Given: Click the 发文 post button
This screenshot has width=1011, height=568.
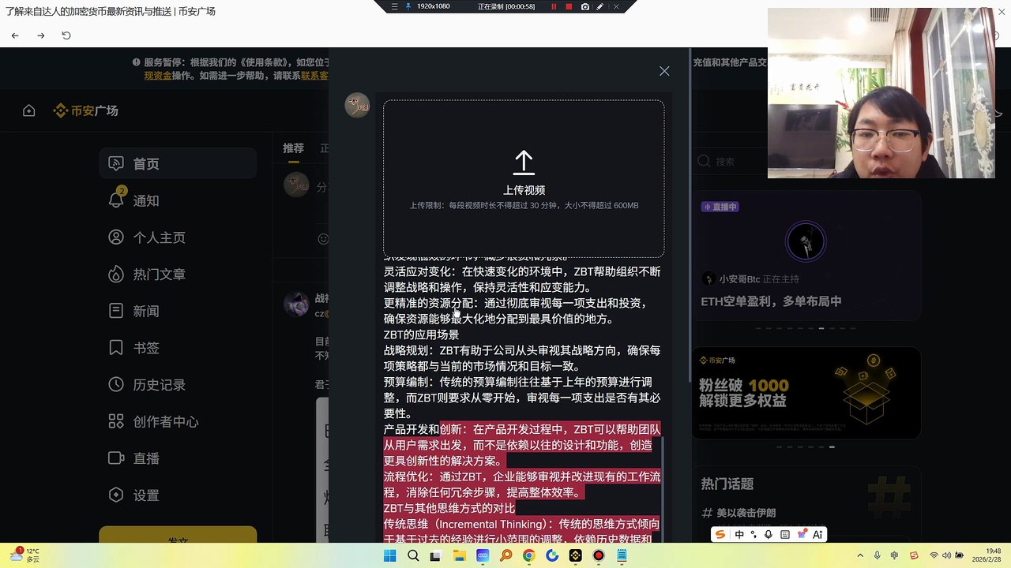Looking at the screenshot, I should coord(178,536).
